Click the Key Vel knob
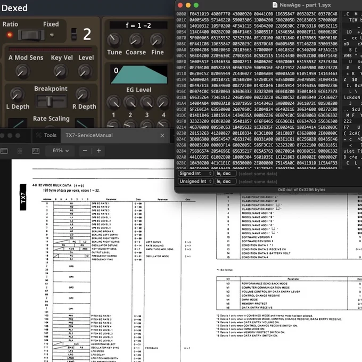 tap(61, 71)
